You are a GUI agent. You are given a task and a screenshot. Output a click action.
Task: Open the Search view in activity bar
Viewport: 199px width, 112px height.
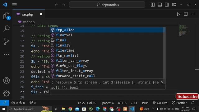[6, 29]
